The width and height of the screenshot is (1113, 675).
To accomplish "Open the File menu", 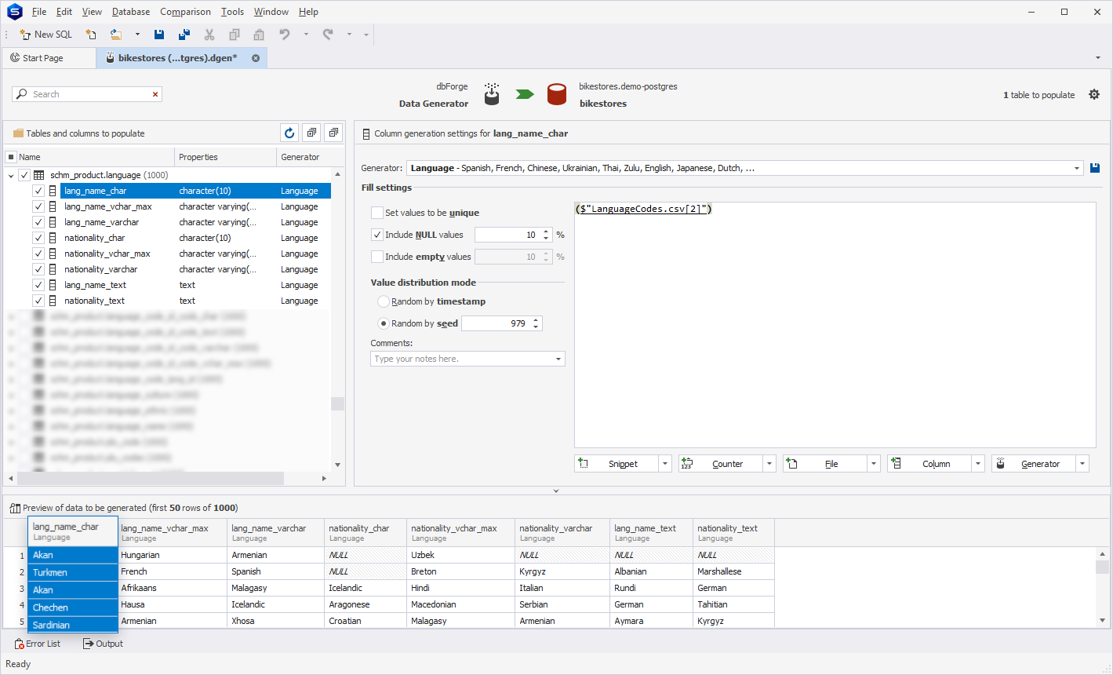I will pos(39,12).
